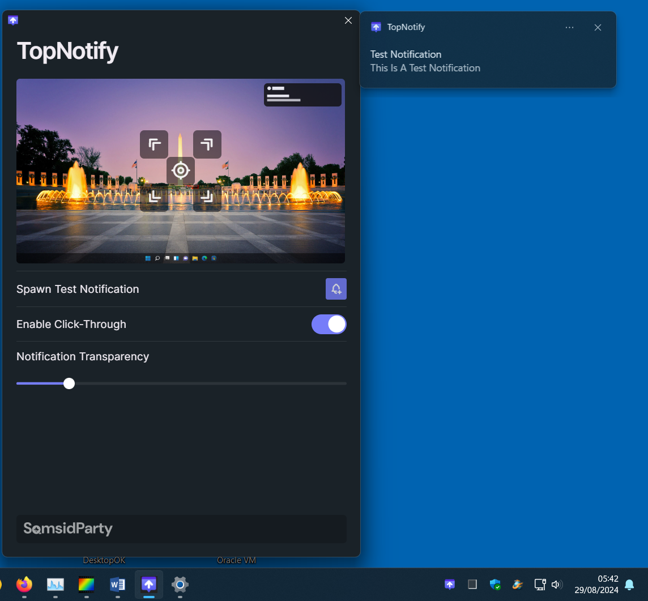The width and height of the screenshot is (648, 601).
Task: Set notification position to top-right corner
Action: 207,144
